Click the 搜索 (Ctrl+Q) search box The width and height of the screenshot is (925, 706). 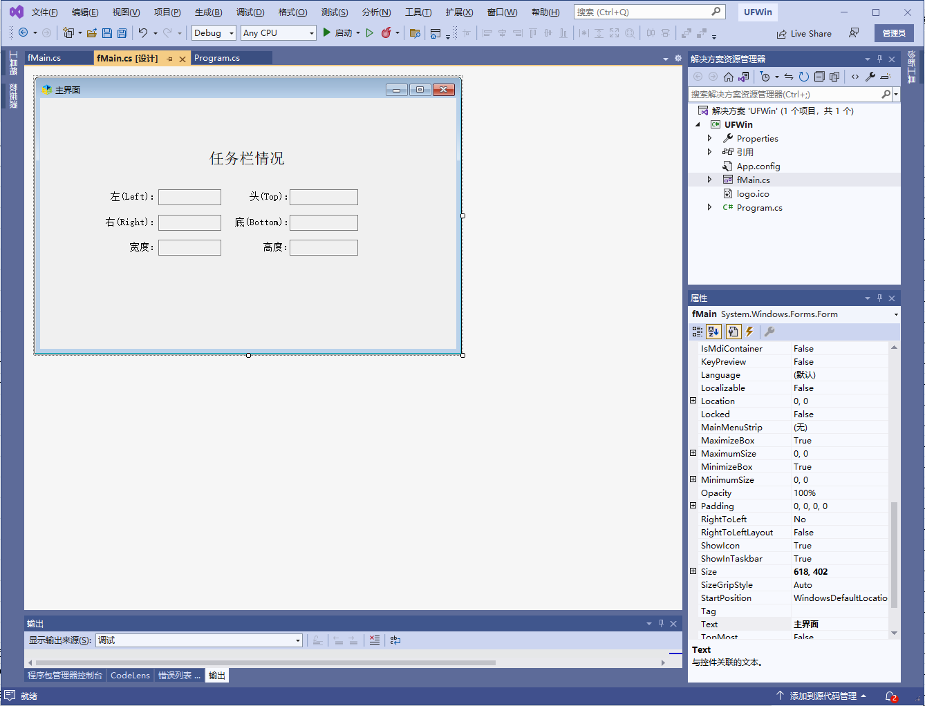(649, 12)
